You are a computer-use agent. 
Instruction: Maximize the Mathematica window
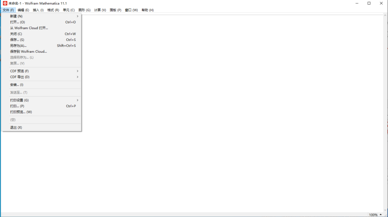[369, 3]
